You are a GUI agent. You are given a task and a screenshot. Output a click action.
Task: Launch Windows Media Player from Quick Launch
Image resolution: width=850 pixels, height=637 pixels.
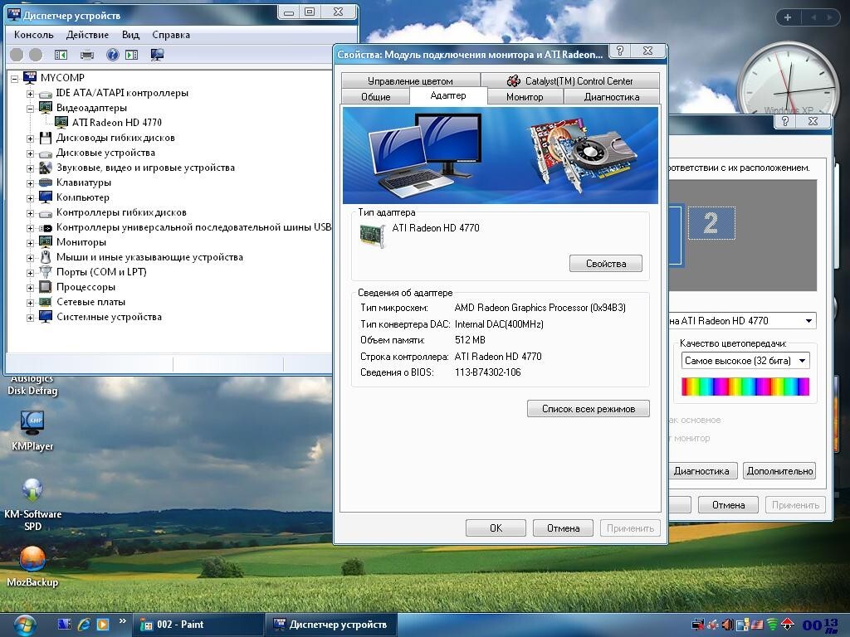[x=102, y=625]
